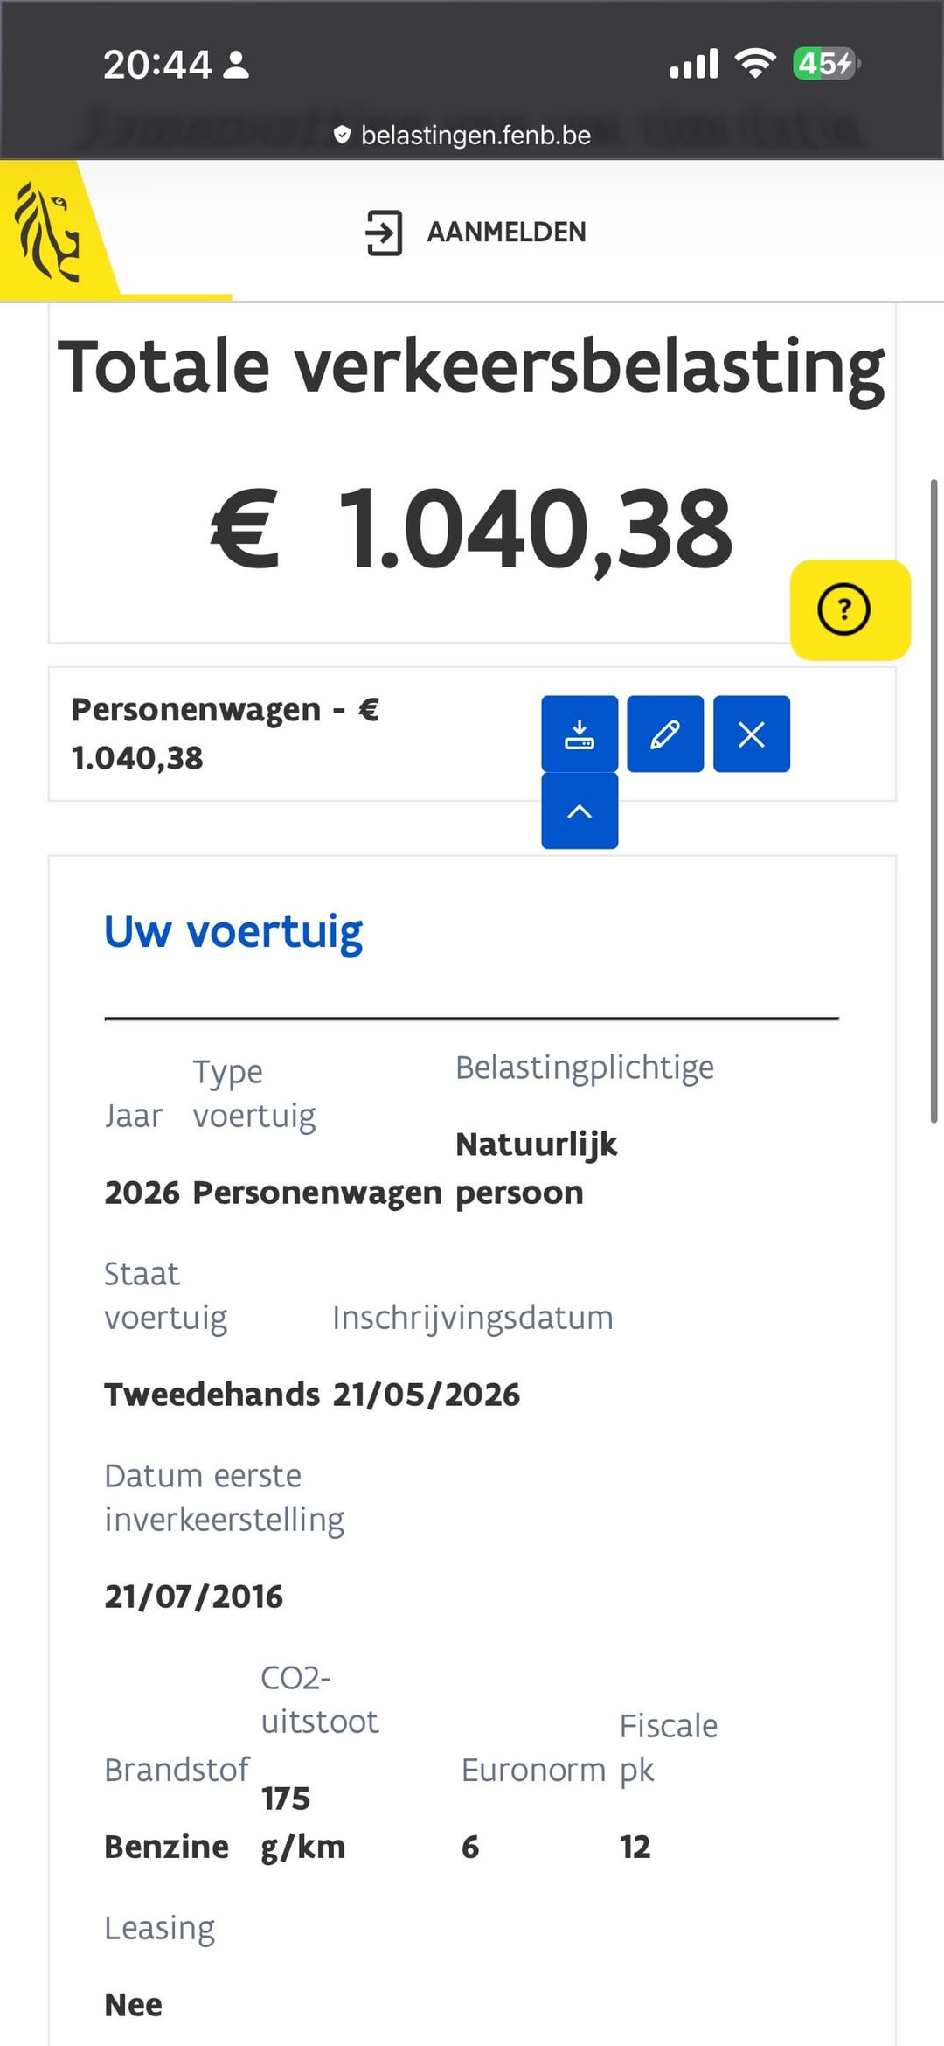Remove the Personenwagen entry with X button
Image resolution: width=944 pixels, height=2046 pixels.
tap(752, 734)
